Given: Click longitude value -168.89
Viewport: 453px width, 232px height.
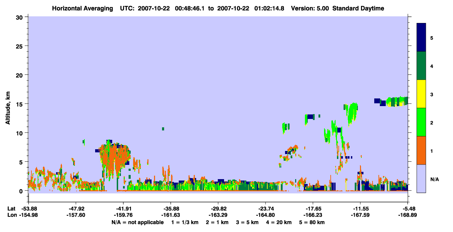Looking at the screenshot, I should click(408, 215).
